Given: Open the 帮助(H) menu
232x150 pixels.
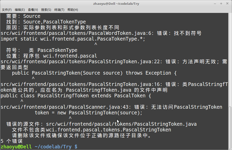Looking at the screenshot, I should click(x=73, y=10).
